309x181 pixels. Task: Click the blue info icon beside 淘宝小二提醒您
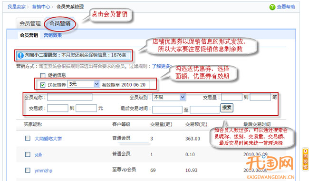coord(21,55)
